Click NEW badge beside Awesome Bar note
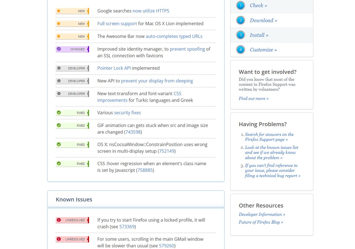The width and height of the screenshot is (355, 249). tap(72, 36)
